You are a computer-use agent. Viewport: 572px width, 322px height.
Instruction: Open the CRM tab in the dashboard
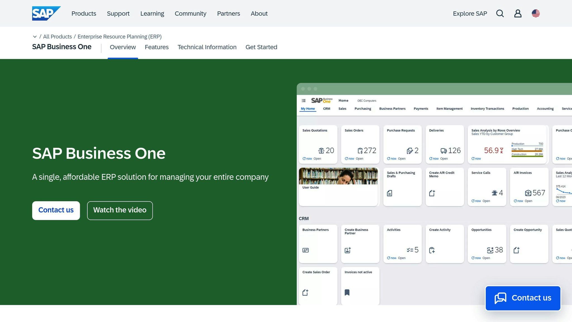coord(326,109)
